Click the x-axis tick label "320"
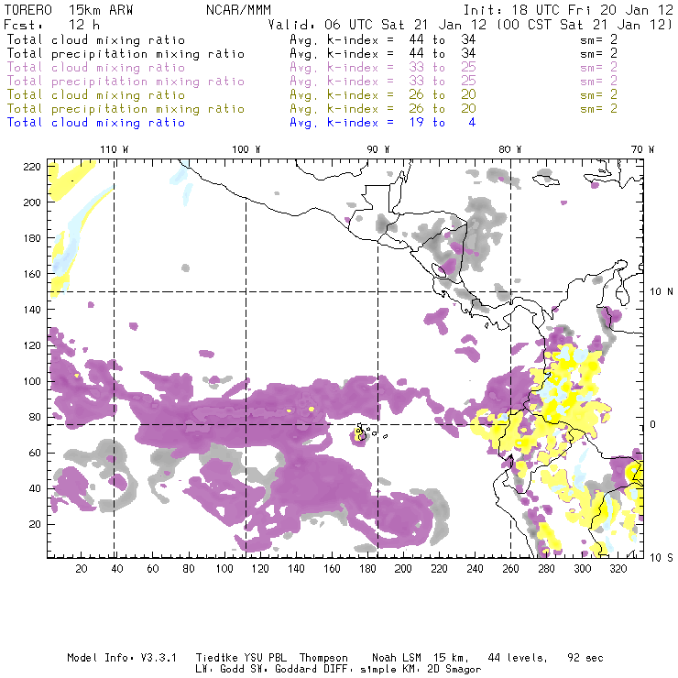678x678 pixels. coord(618,569)
